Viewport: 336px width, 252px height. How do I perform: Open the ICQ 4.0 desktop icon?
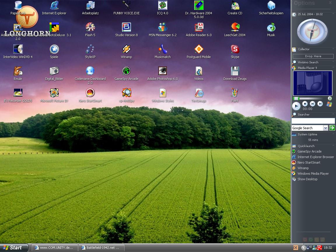162,6
